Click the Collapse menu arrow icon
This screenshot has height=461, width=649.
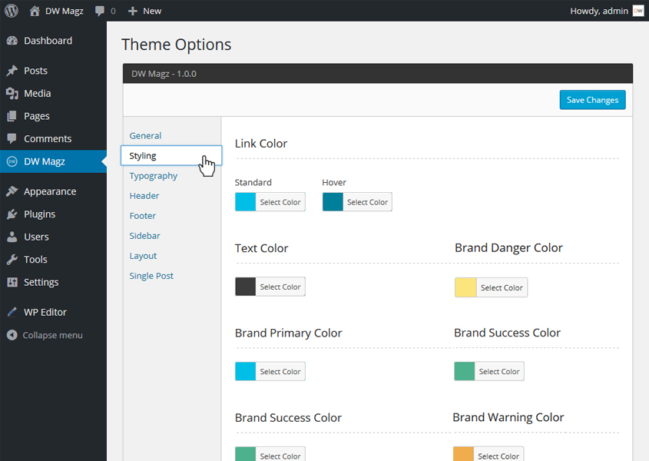tap(12, 335)
